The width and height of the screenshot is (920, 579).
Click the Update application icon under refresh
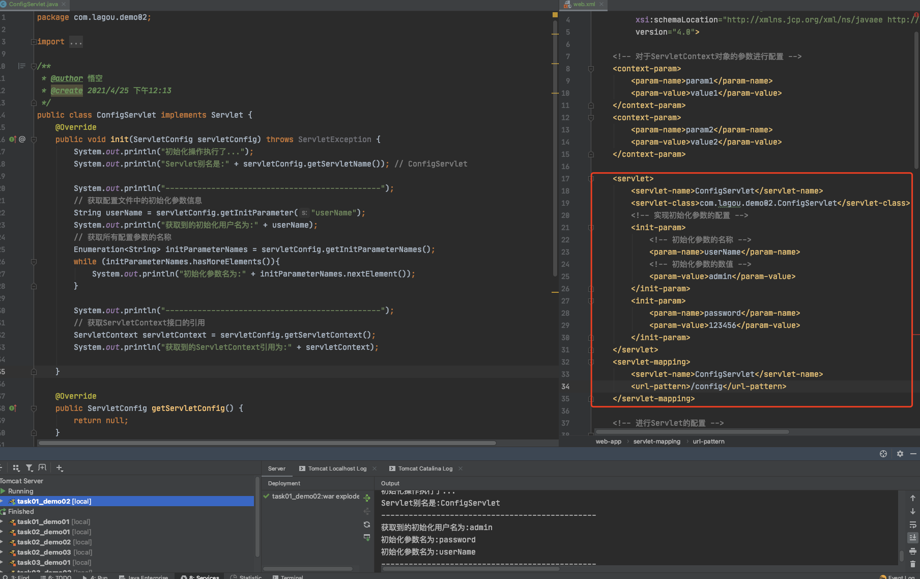point(367,537)
